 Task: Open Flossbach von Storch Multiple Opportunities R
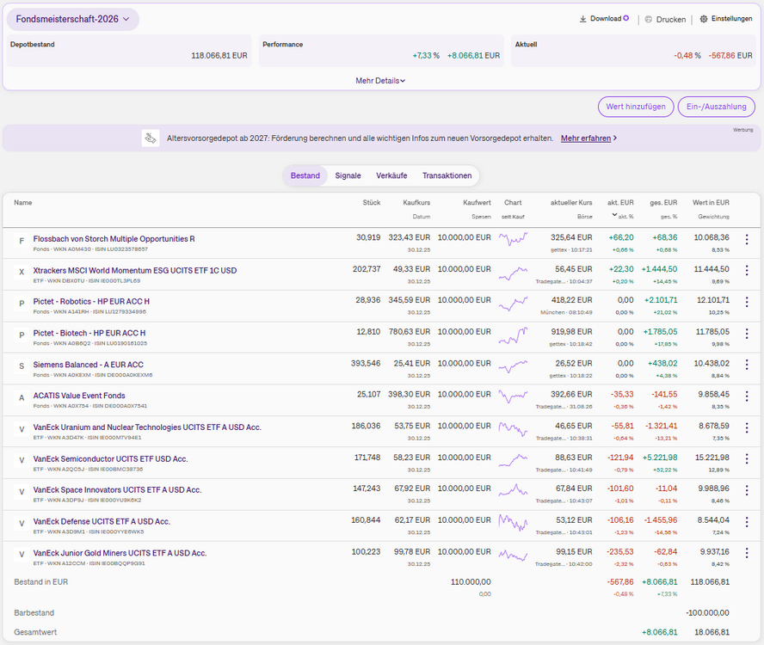tap(114, 239)
